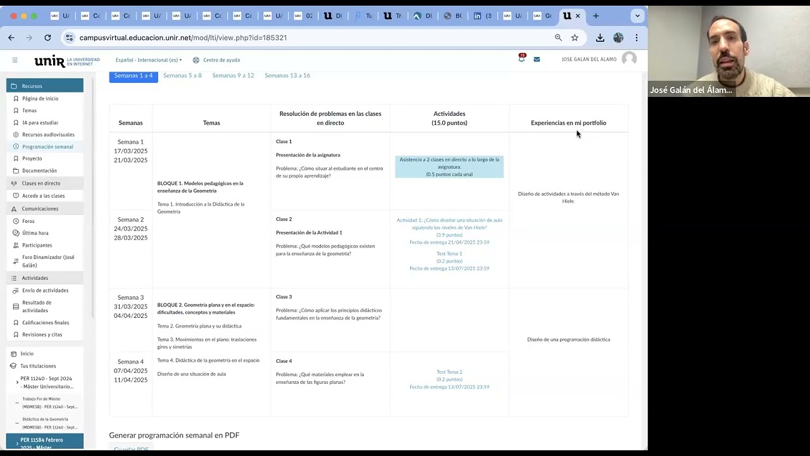Screen dimensions: 810x456
Task: Open the messages envelope icon
Action: [537, 60]
